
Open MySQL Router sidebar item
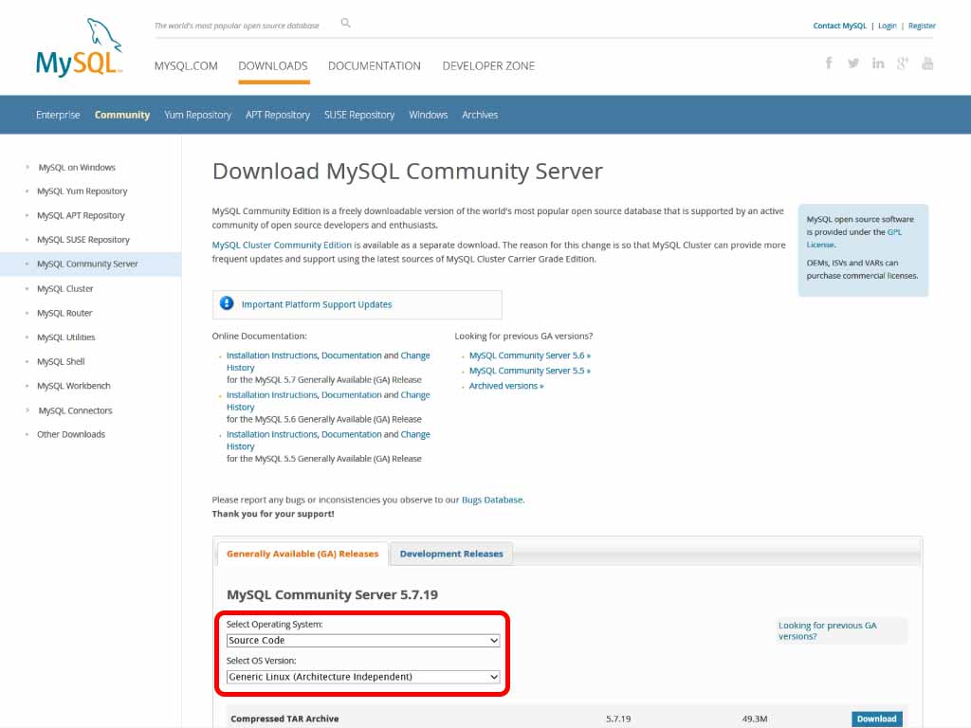(x=64, y=313)
